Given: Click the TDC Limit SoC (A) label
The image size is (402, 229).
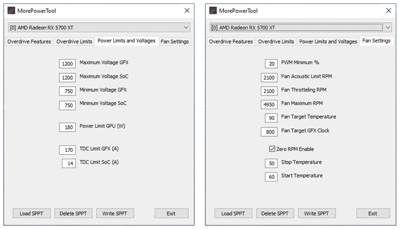Looking at the screenshot, I should click(x=99, y=163).
